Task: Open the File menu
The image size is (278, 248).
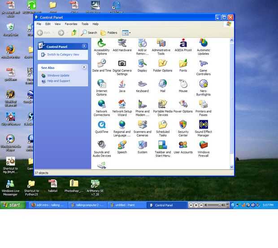Action: 39,24
